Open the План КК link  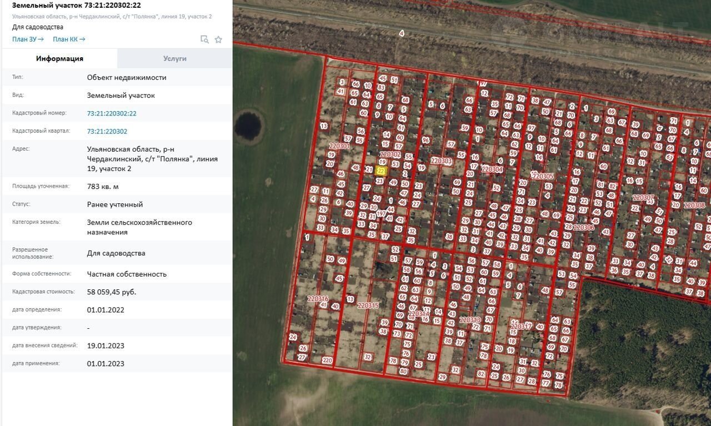tap(69, 39)
